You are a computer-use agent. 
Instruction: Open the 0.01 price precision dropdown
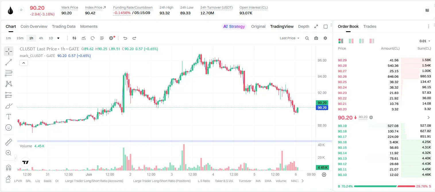pyautogui.click(x=425, y=41)
